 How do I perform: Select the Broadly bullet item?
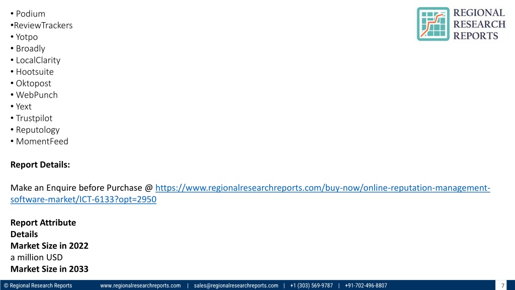click(x=28, y=48)
